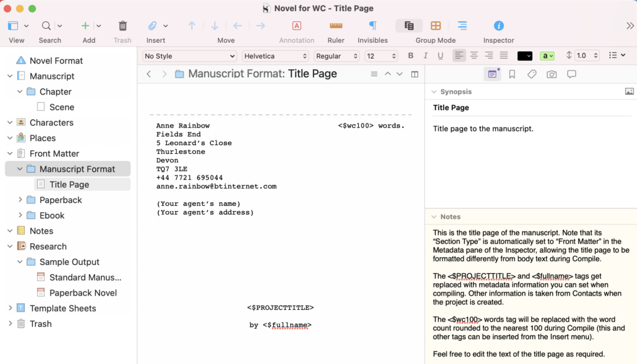This screenshot has width=637, height=364.
Task: Open Paperback Novel sample document
Action: click(x=83, y=292)
